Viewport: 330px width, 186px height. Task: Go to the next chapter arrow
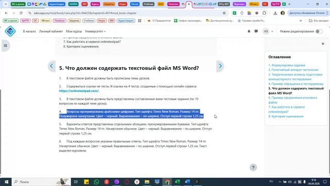click(x=220, y=66)
